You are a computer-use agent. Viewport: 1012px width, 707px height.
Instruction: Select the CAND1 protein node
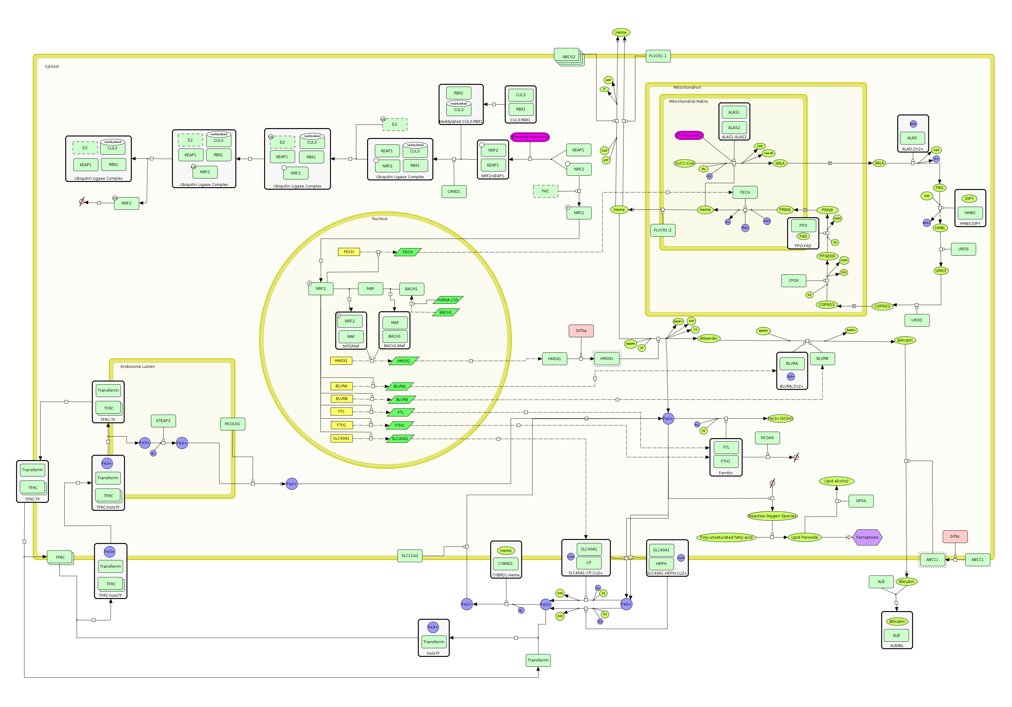pos(453,192)
